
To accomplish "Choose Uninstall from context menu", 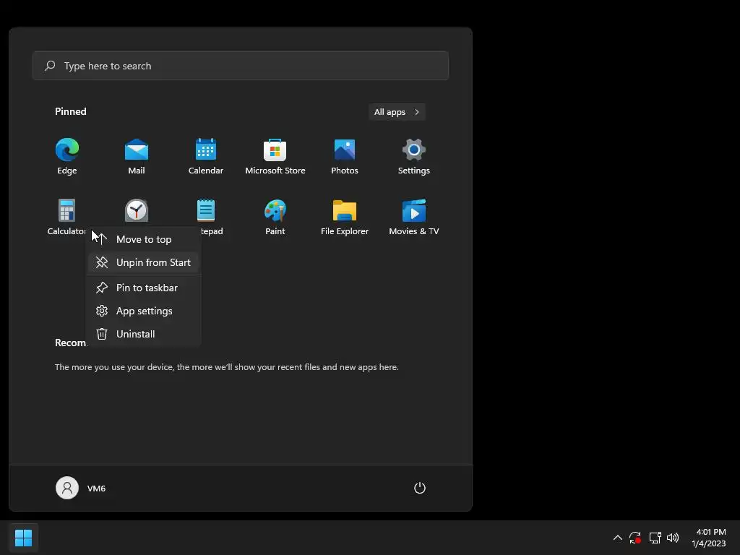I will click(x=143, y=334).
